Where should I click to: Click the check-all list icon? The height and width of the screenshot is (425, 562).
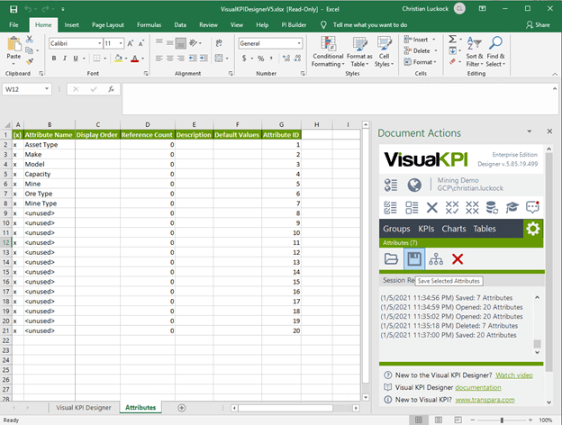390,207
